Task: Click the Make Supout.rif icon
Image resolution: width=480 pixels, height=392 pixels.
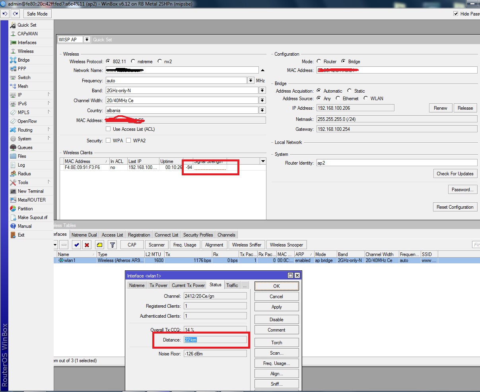Action: pos(13,217)
